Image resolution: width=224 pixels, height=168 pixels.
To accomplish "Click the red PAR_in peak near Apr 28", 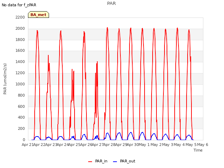I will tap(107, 28).
